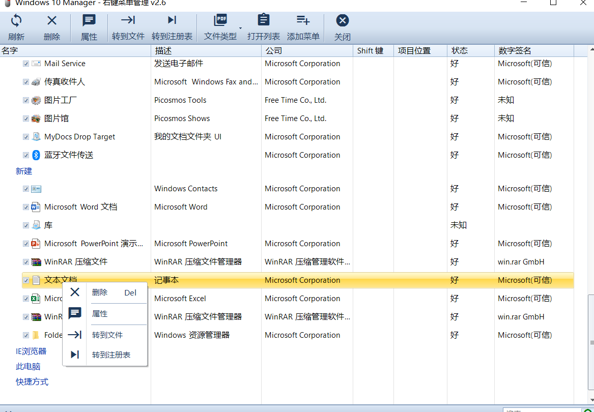Viewport: 594px width, 412px height.
Task: Click the 转到文件 toolbar icon
Action: [x=128, y=20]
